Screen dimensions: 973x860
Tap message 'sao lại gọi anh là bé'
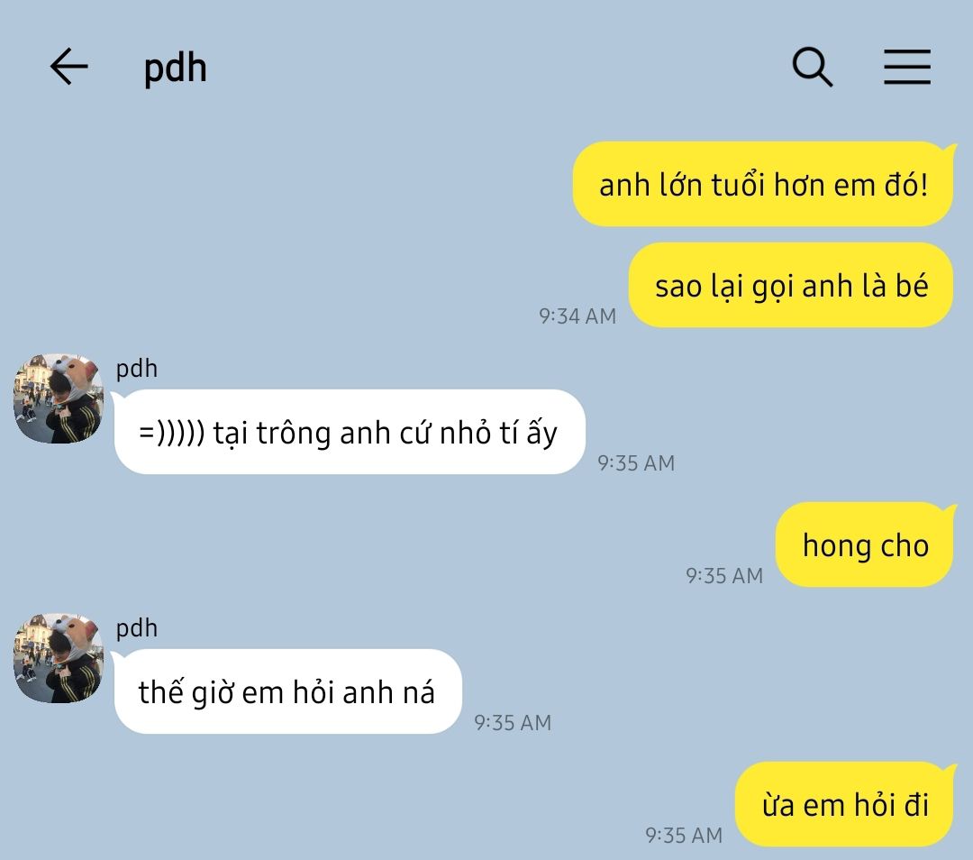[791, 286]
